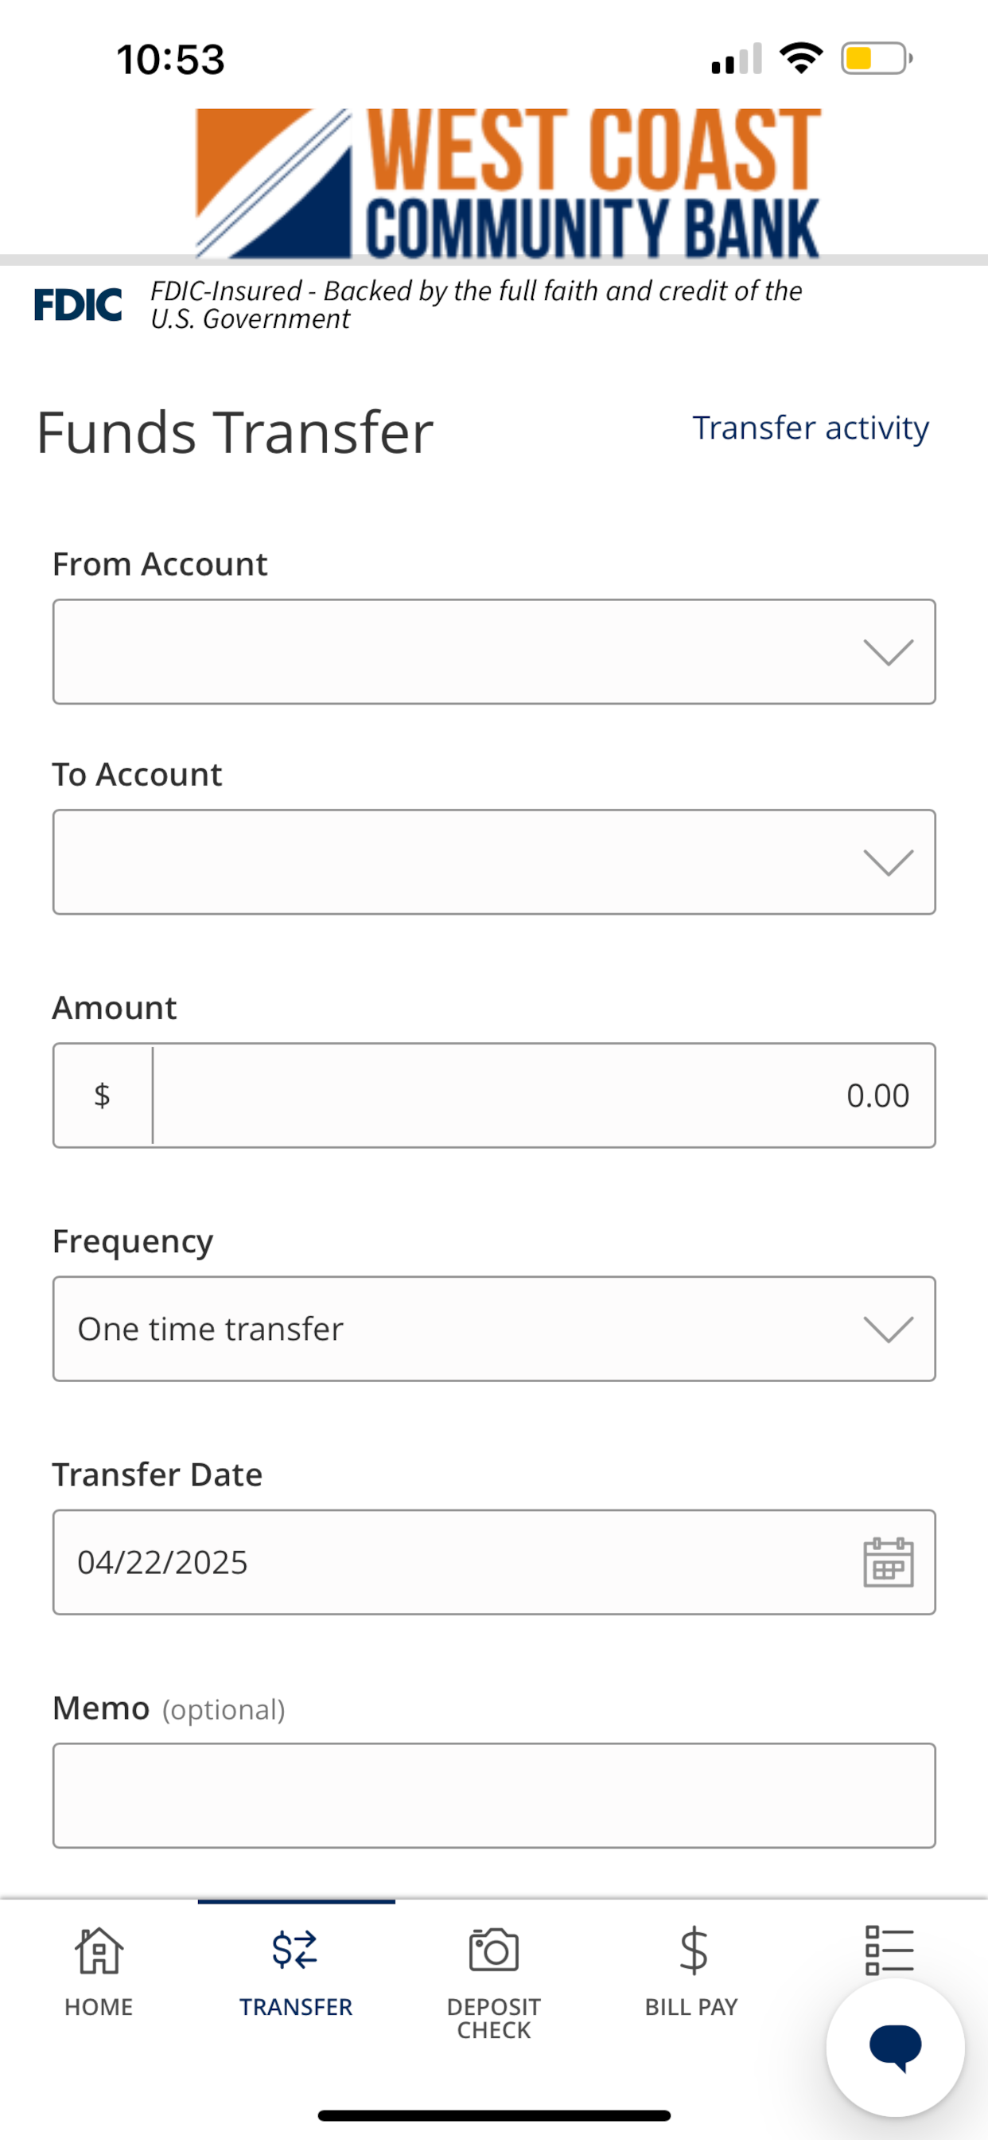Screen dimensions: 988x2140
Task: Tap the West Coast Community Bank logo
Action: [x=508, y=183]
